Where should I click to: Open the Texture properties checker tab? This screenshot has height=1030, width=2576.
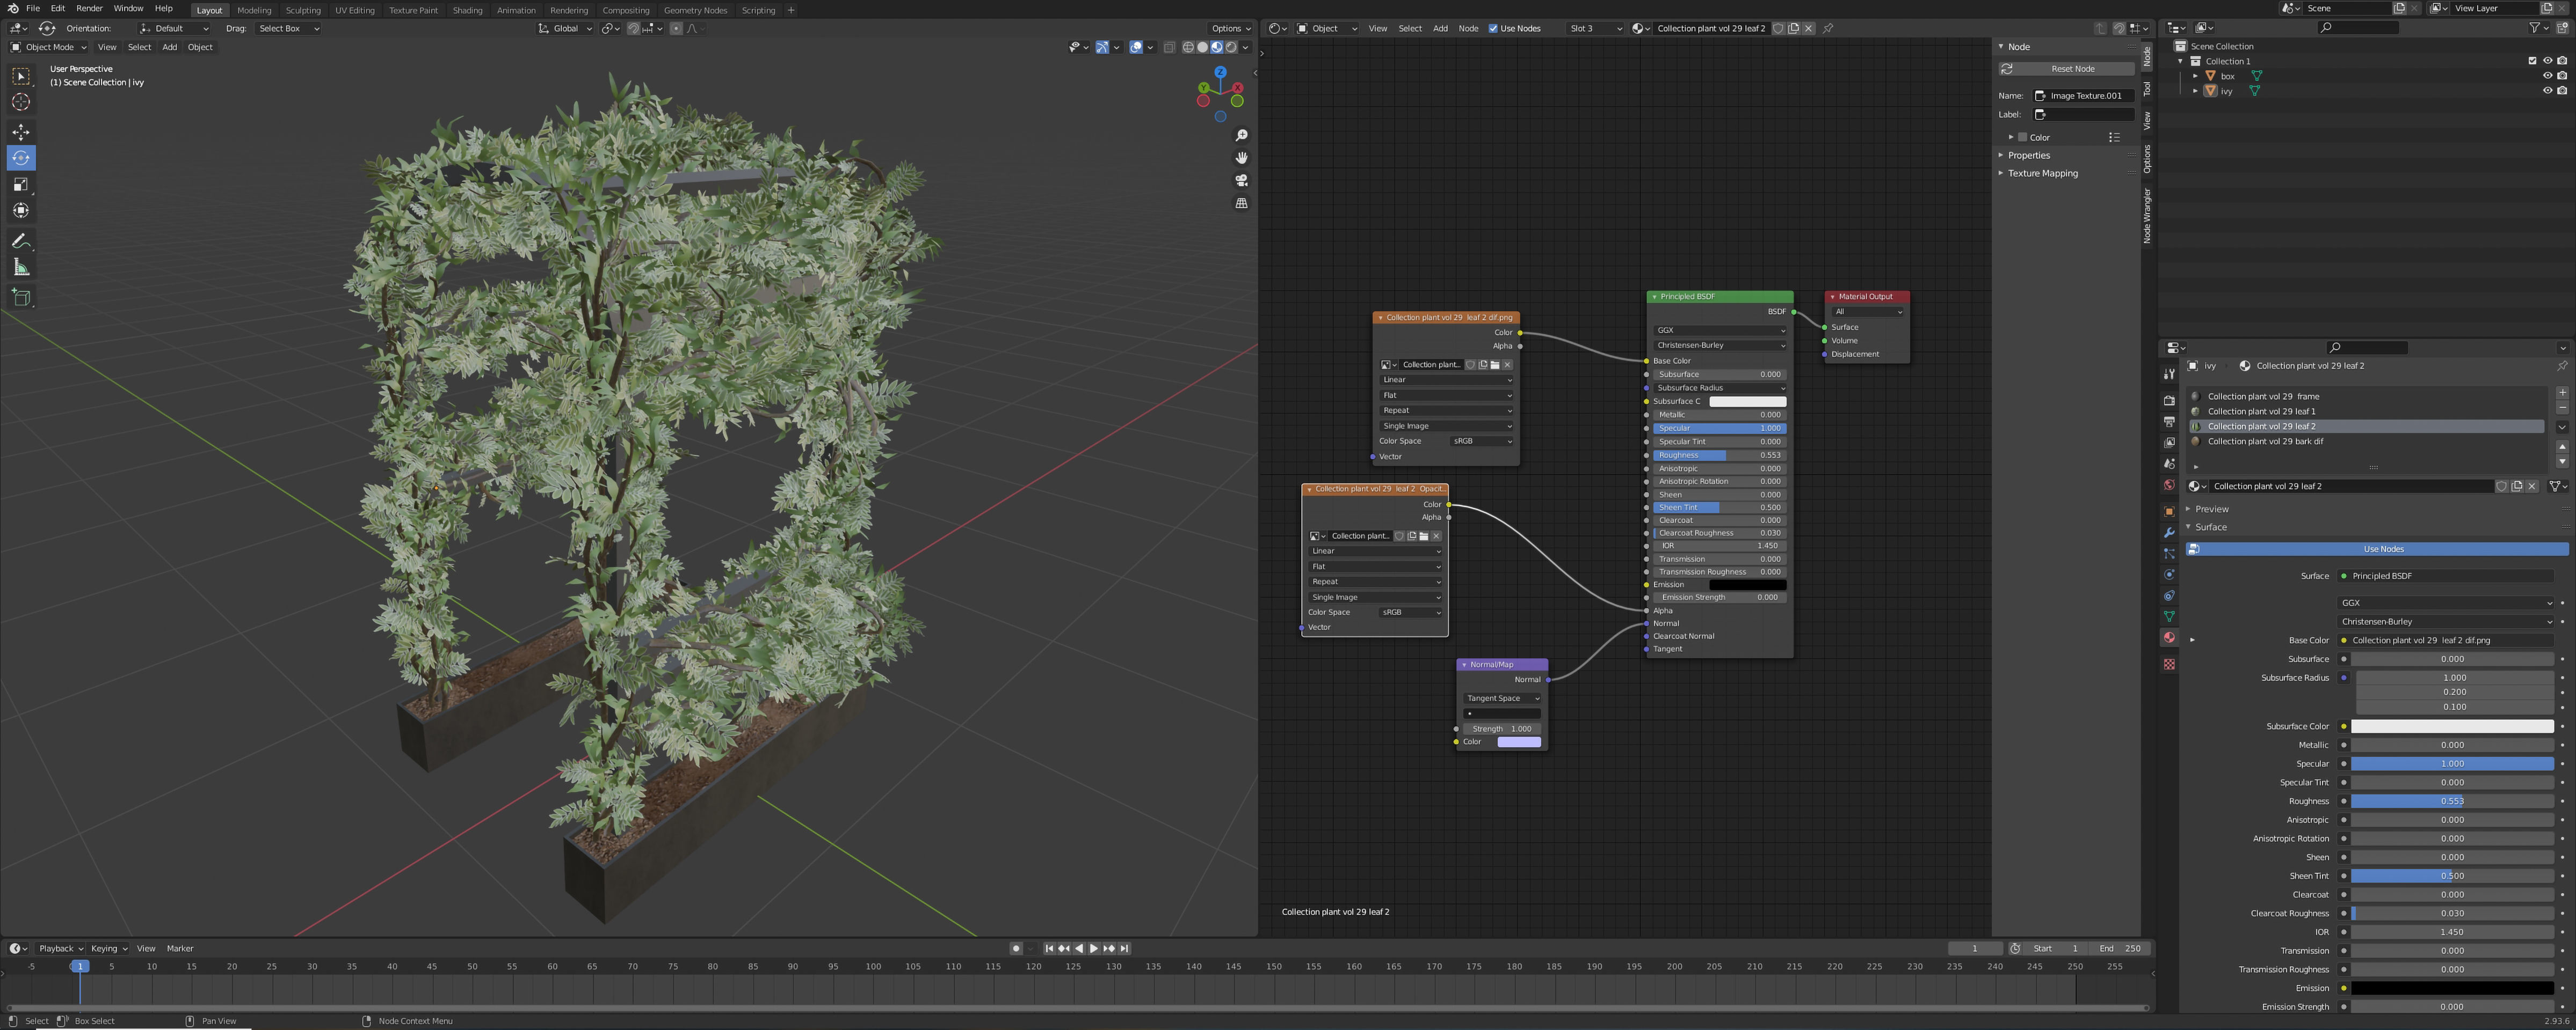2169,664
